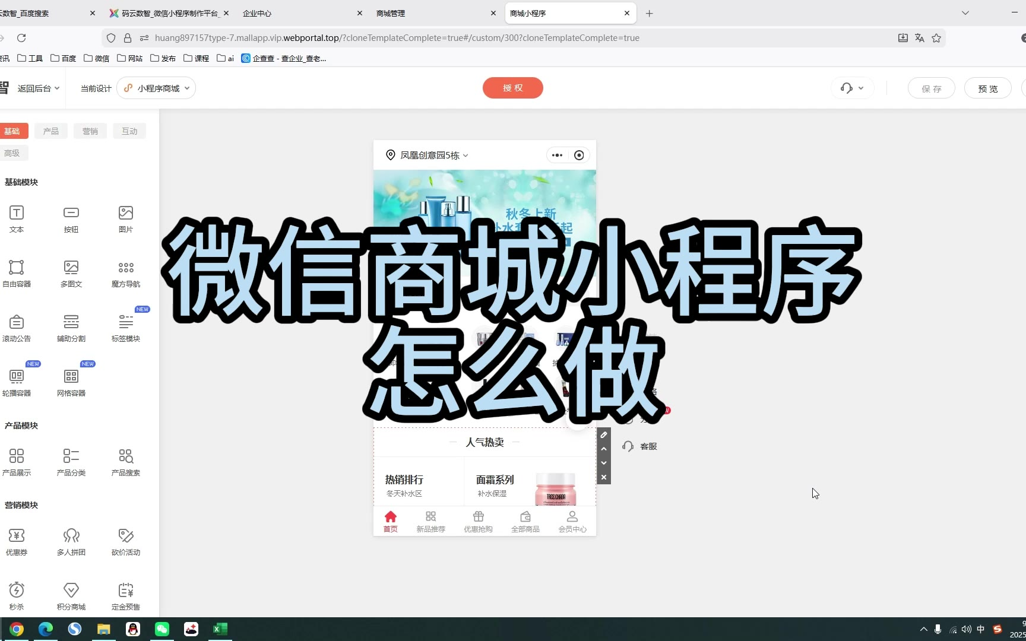Open WeChat from the taskbar
This screenshot has height=641, width=1026.
coord(162,629)
